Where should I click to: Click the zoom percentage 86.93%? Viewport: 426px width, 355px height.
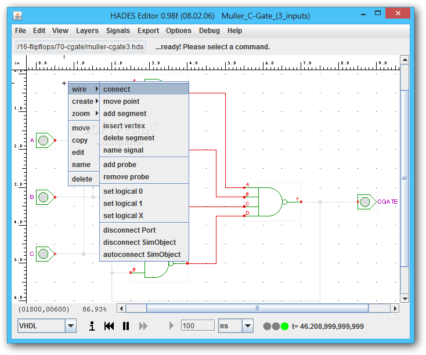click(94, 309)
